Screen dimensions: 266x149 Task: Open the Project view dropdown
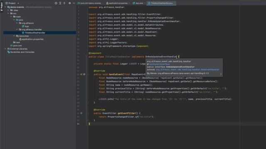tap(12, 3)
